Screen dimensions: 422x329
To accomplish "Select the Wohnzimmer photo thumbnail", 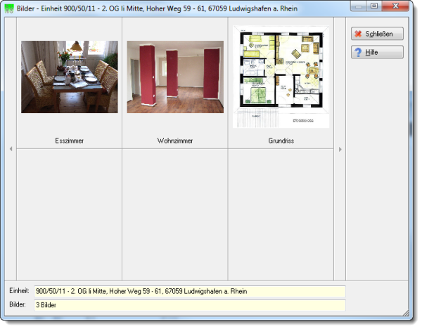I will [x=175, y=77].
